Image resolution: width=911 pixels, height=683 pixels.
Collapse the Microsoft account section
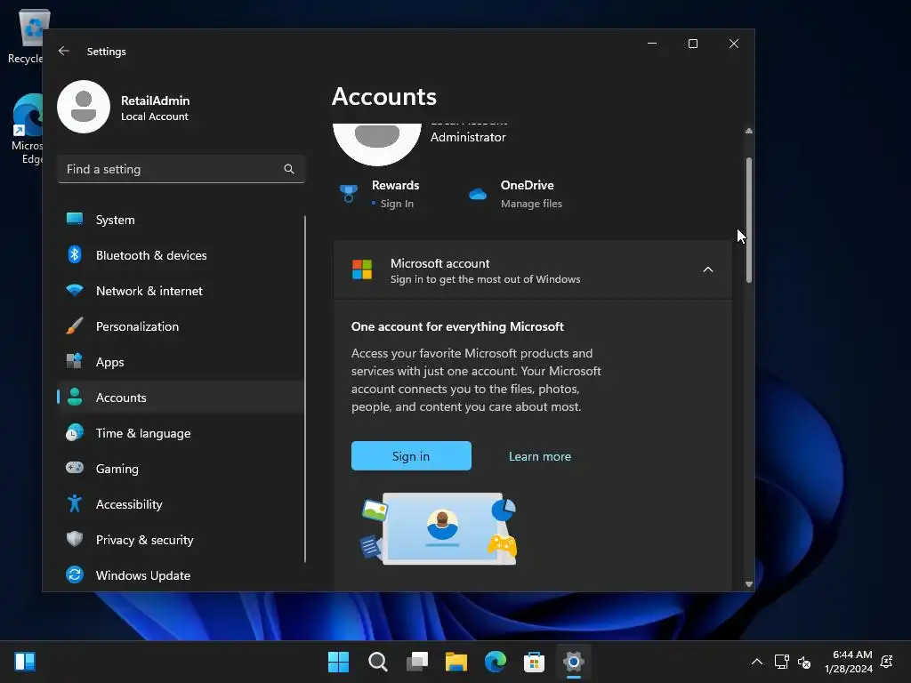(x=707, y=269)
